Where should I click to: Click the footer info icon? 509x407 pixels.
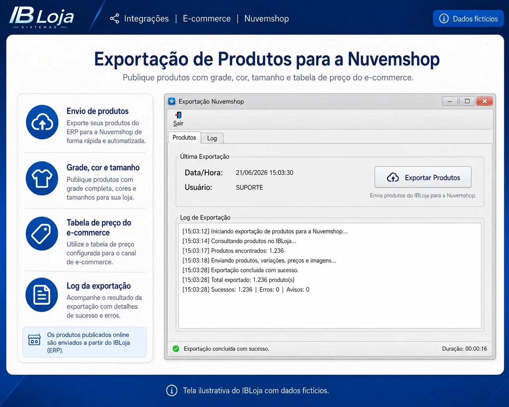(172, 391)
